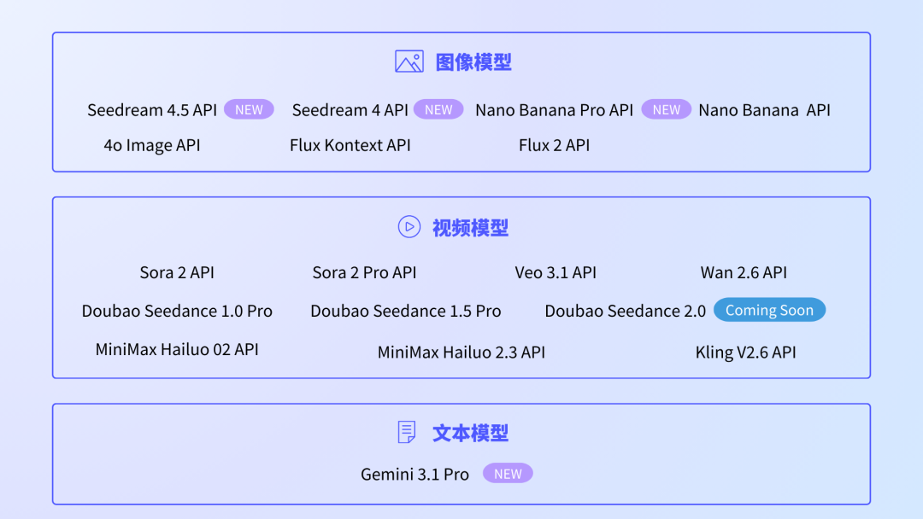Click the NEW badge beside Seedream 4.5 API
The height and width of the screenshot is (519, 923).
tap(249, 109)
